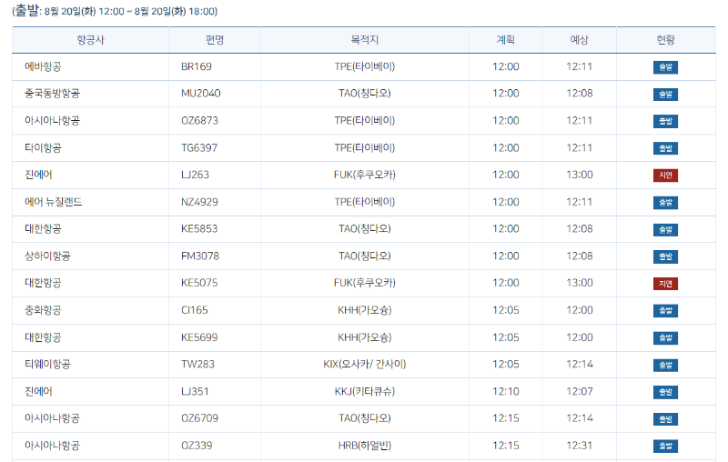Click destination FUK(후쿠오카) for LJ263
The height and width of the screenshot is (462, 728).
(365, 175)
